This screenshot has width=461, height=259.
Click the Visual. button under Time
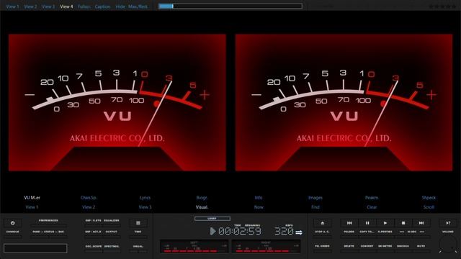coord(138,246)
